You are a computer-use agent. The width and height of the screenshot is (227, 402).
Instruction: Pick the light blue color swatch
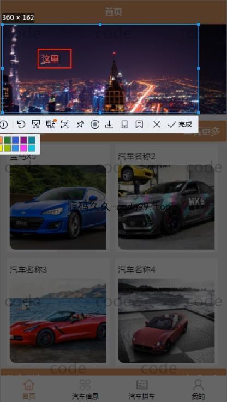coord(15,148)
